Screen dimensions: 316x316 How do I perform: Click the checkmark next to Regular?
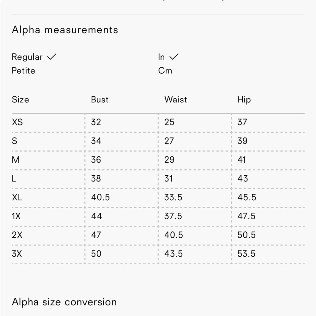click(52, 57)
